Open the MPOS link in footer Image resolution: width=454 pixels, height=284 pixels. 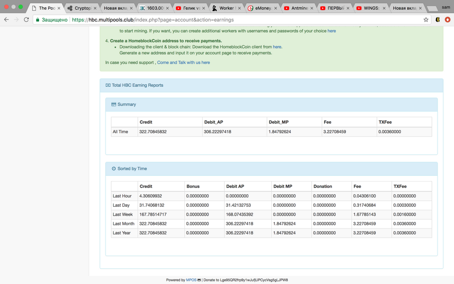191,280
